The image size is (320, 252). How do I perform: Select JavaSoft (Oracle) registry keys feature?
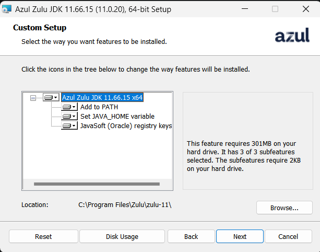point(126,125)
